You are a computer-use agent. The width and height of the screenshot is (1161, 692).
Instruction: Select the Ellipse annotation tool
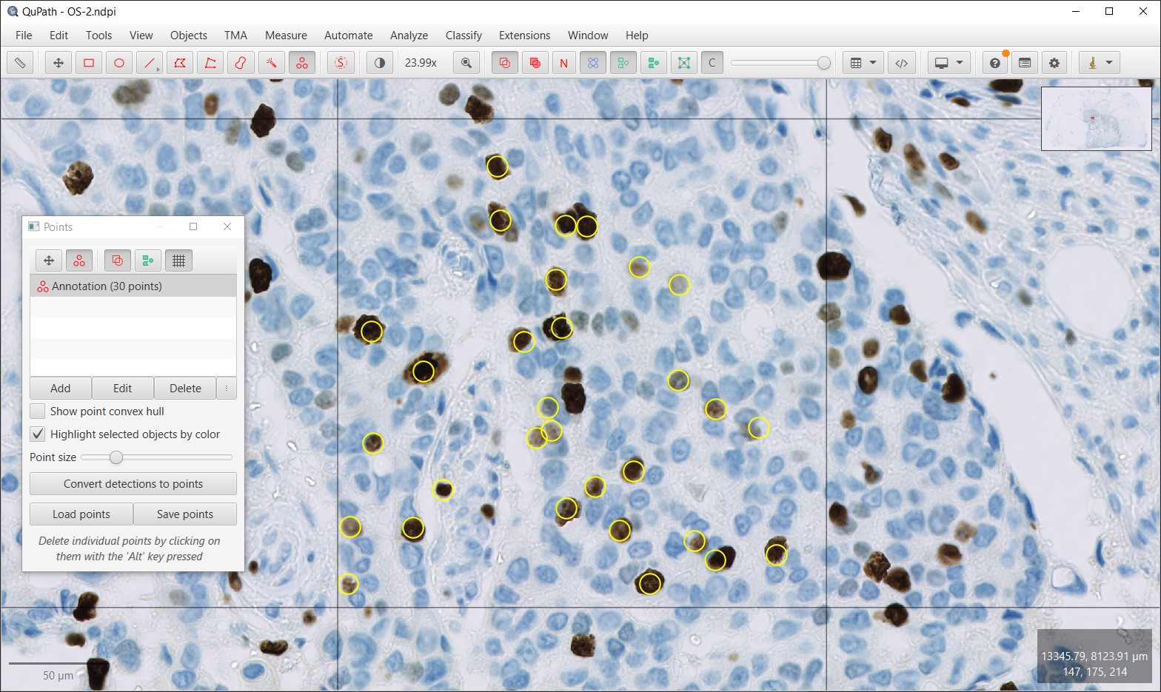119,63
